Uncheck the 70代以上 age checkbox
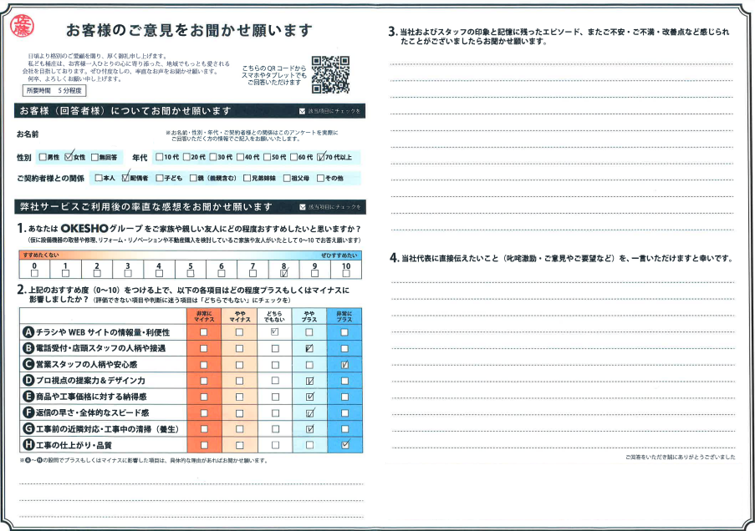 point(321,156)
